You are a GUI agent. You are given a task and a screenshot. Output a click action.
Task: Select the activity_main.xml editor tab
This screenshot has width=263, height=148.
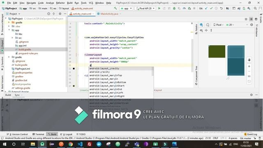click(82, 14)
